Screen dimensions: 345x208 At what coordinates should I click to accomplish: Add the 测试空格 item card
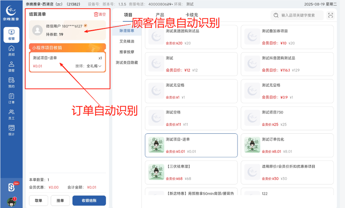[191, 118]
